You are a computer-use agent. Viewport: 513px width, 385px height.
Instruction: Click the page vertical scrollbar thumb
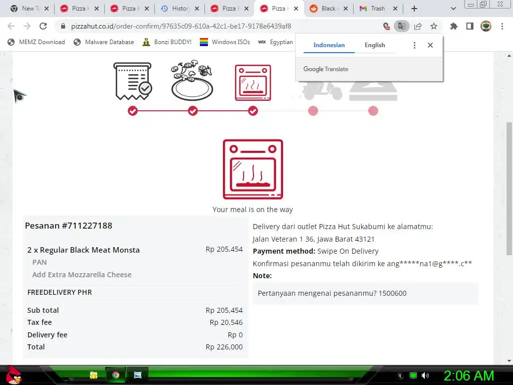coord(509,188)
